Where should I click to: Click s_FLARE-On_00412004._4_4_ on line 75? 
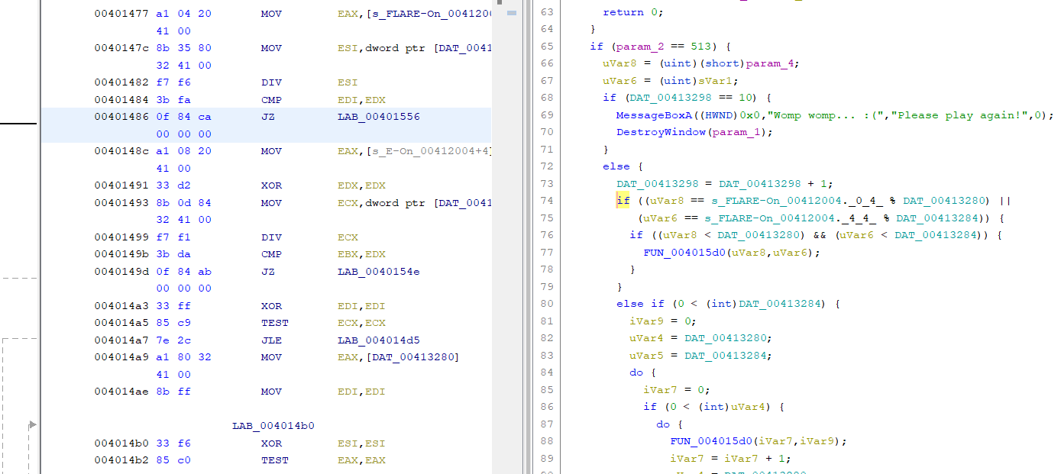coord(789,218)
